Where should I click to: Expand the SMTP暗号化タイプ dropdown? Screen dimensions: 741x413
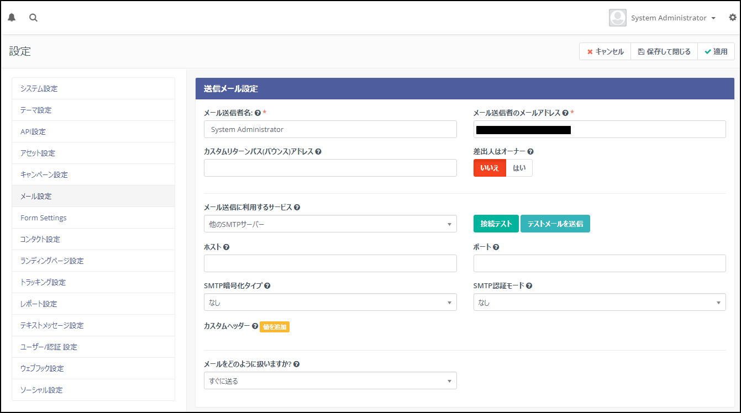pyautogui.click(x=330, y=303)
